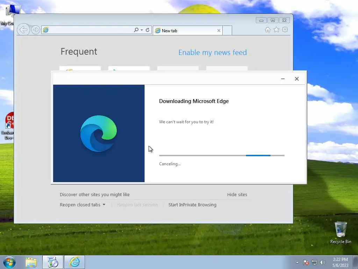Image resolution: width=358 pixels, height=269 pixels.
Task: Click Start InPrivate Browsing link
Action: pos(192,205)
